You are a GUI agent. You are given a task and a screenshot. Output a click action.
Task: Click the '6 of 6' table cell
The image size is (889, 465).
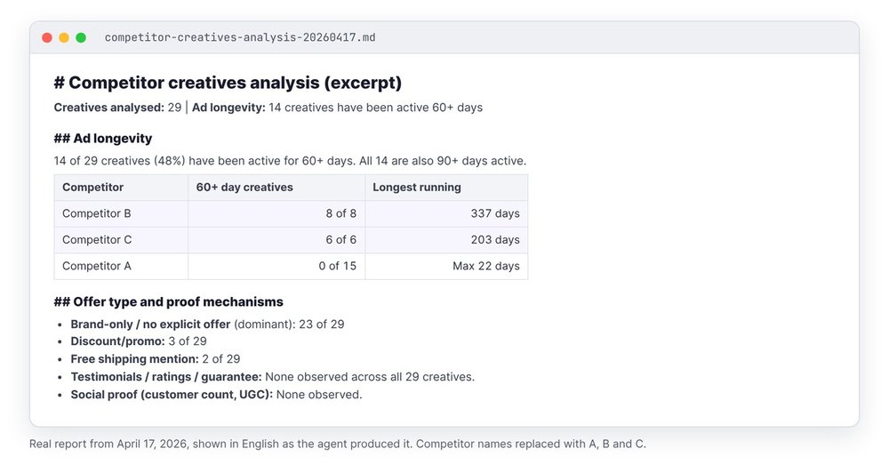coord(276,240)
